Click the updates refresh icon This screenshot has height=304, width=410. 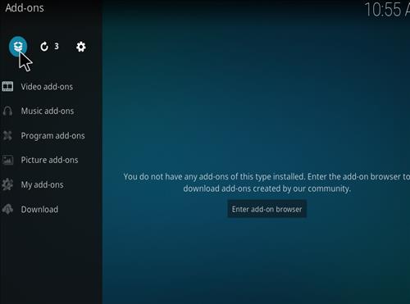tap(44, 47)
